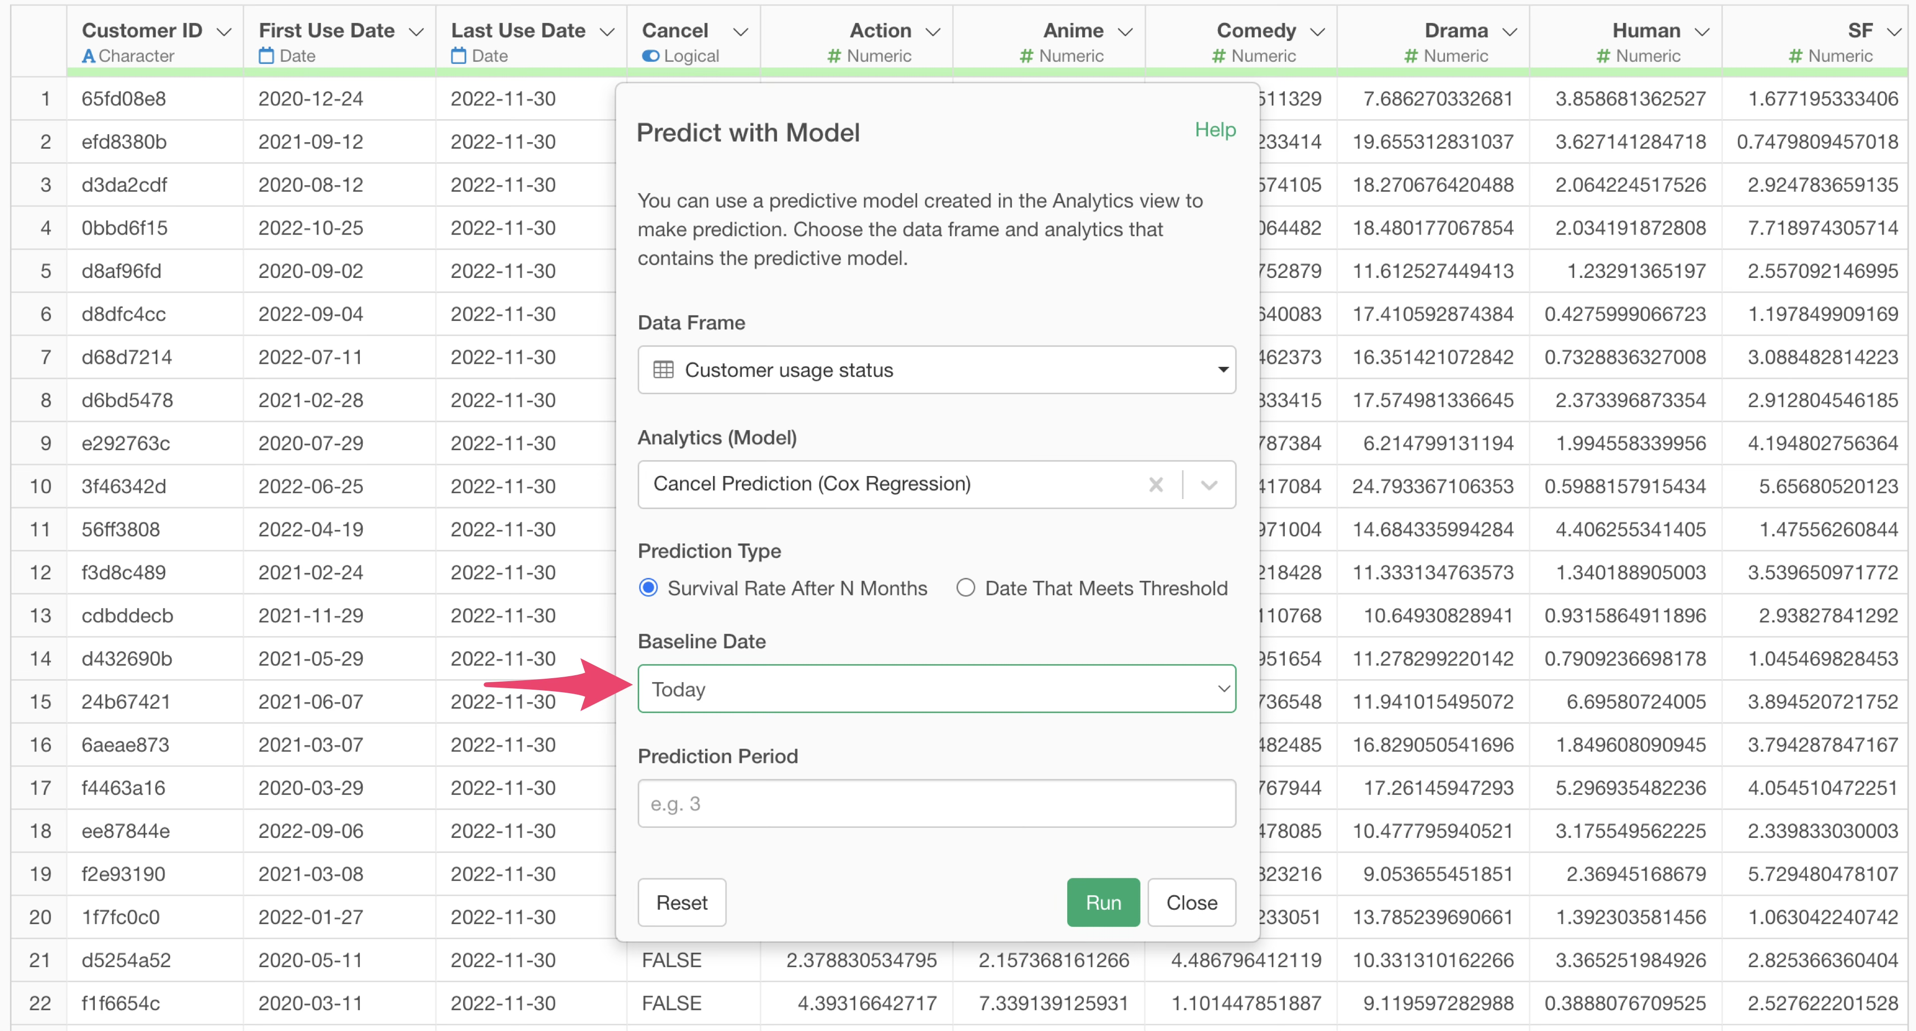Click the Last Use Date calendar icon
1916x1031 pixels.
pyautogui.click(x=459, y=56)
